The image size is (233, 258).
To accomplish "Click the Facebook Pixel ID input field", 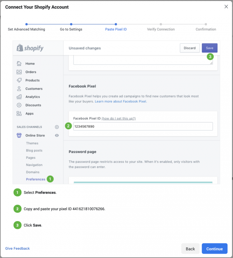I will [143, 126].
